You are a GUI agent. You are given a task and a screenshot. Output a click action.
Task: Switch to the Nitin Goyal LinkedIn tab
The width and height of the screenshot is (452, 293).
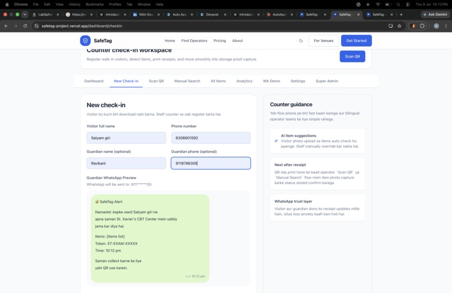[x=146, y=15]
